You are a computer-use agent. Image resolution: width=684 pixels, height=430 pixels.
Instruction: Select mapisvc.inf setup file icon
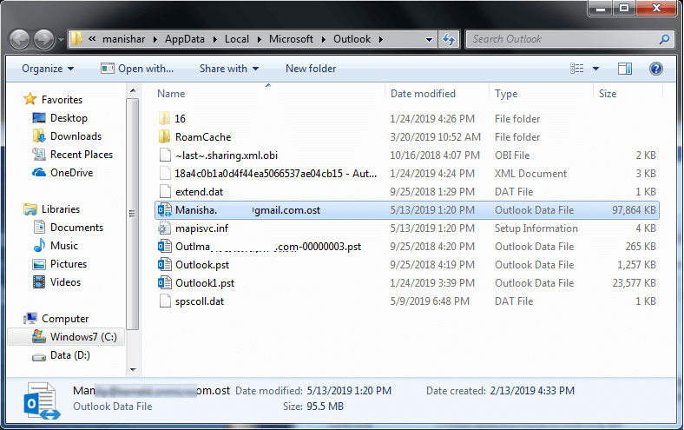coord(164,228)
